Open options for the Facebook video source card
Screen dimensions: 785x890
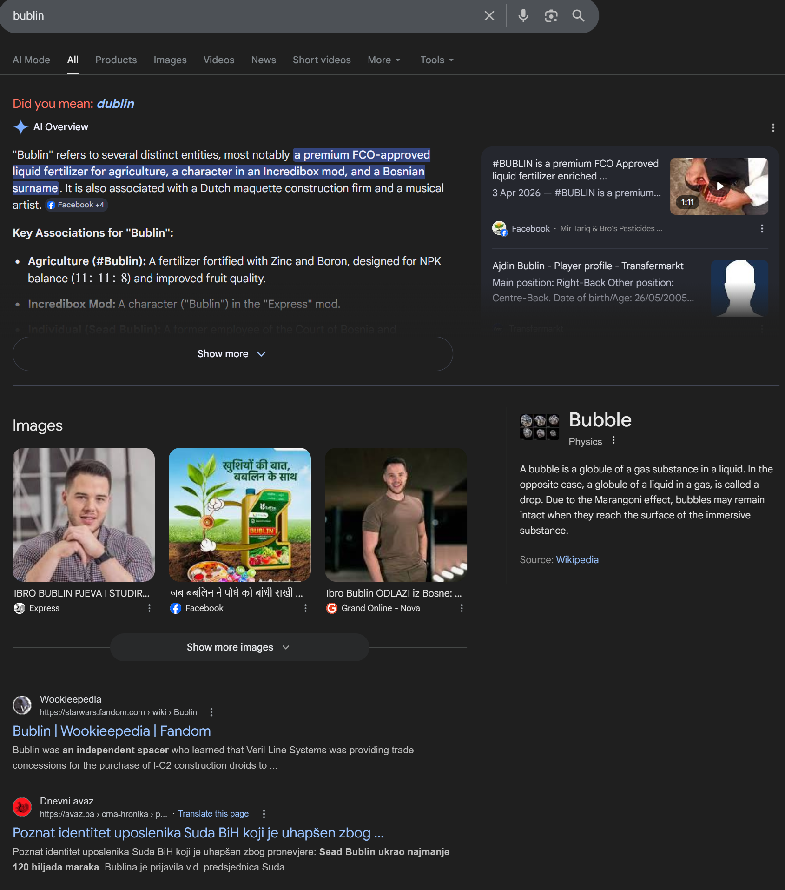pos(762,229)
